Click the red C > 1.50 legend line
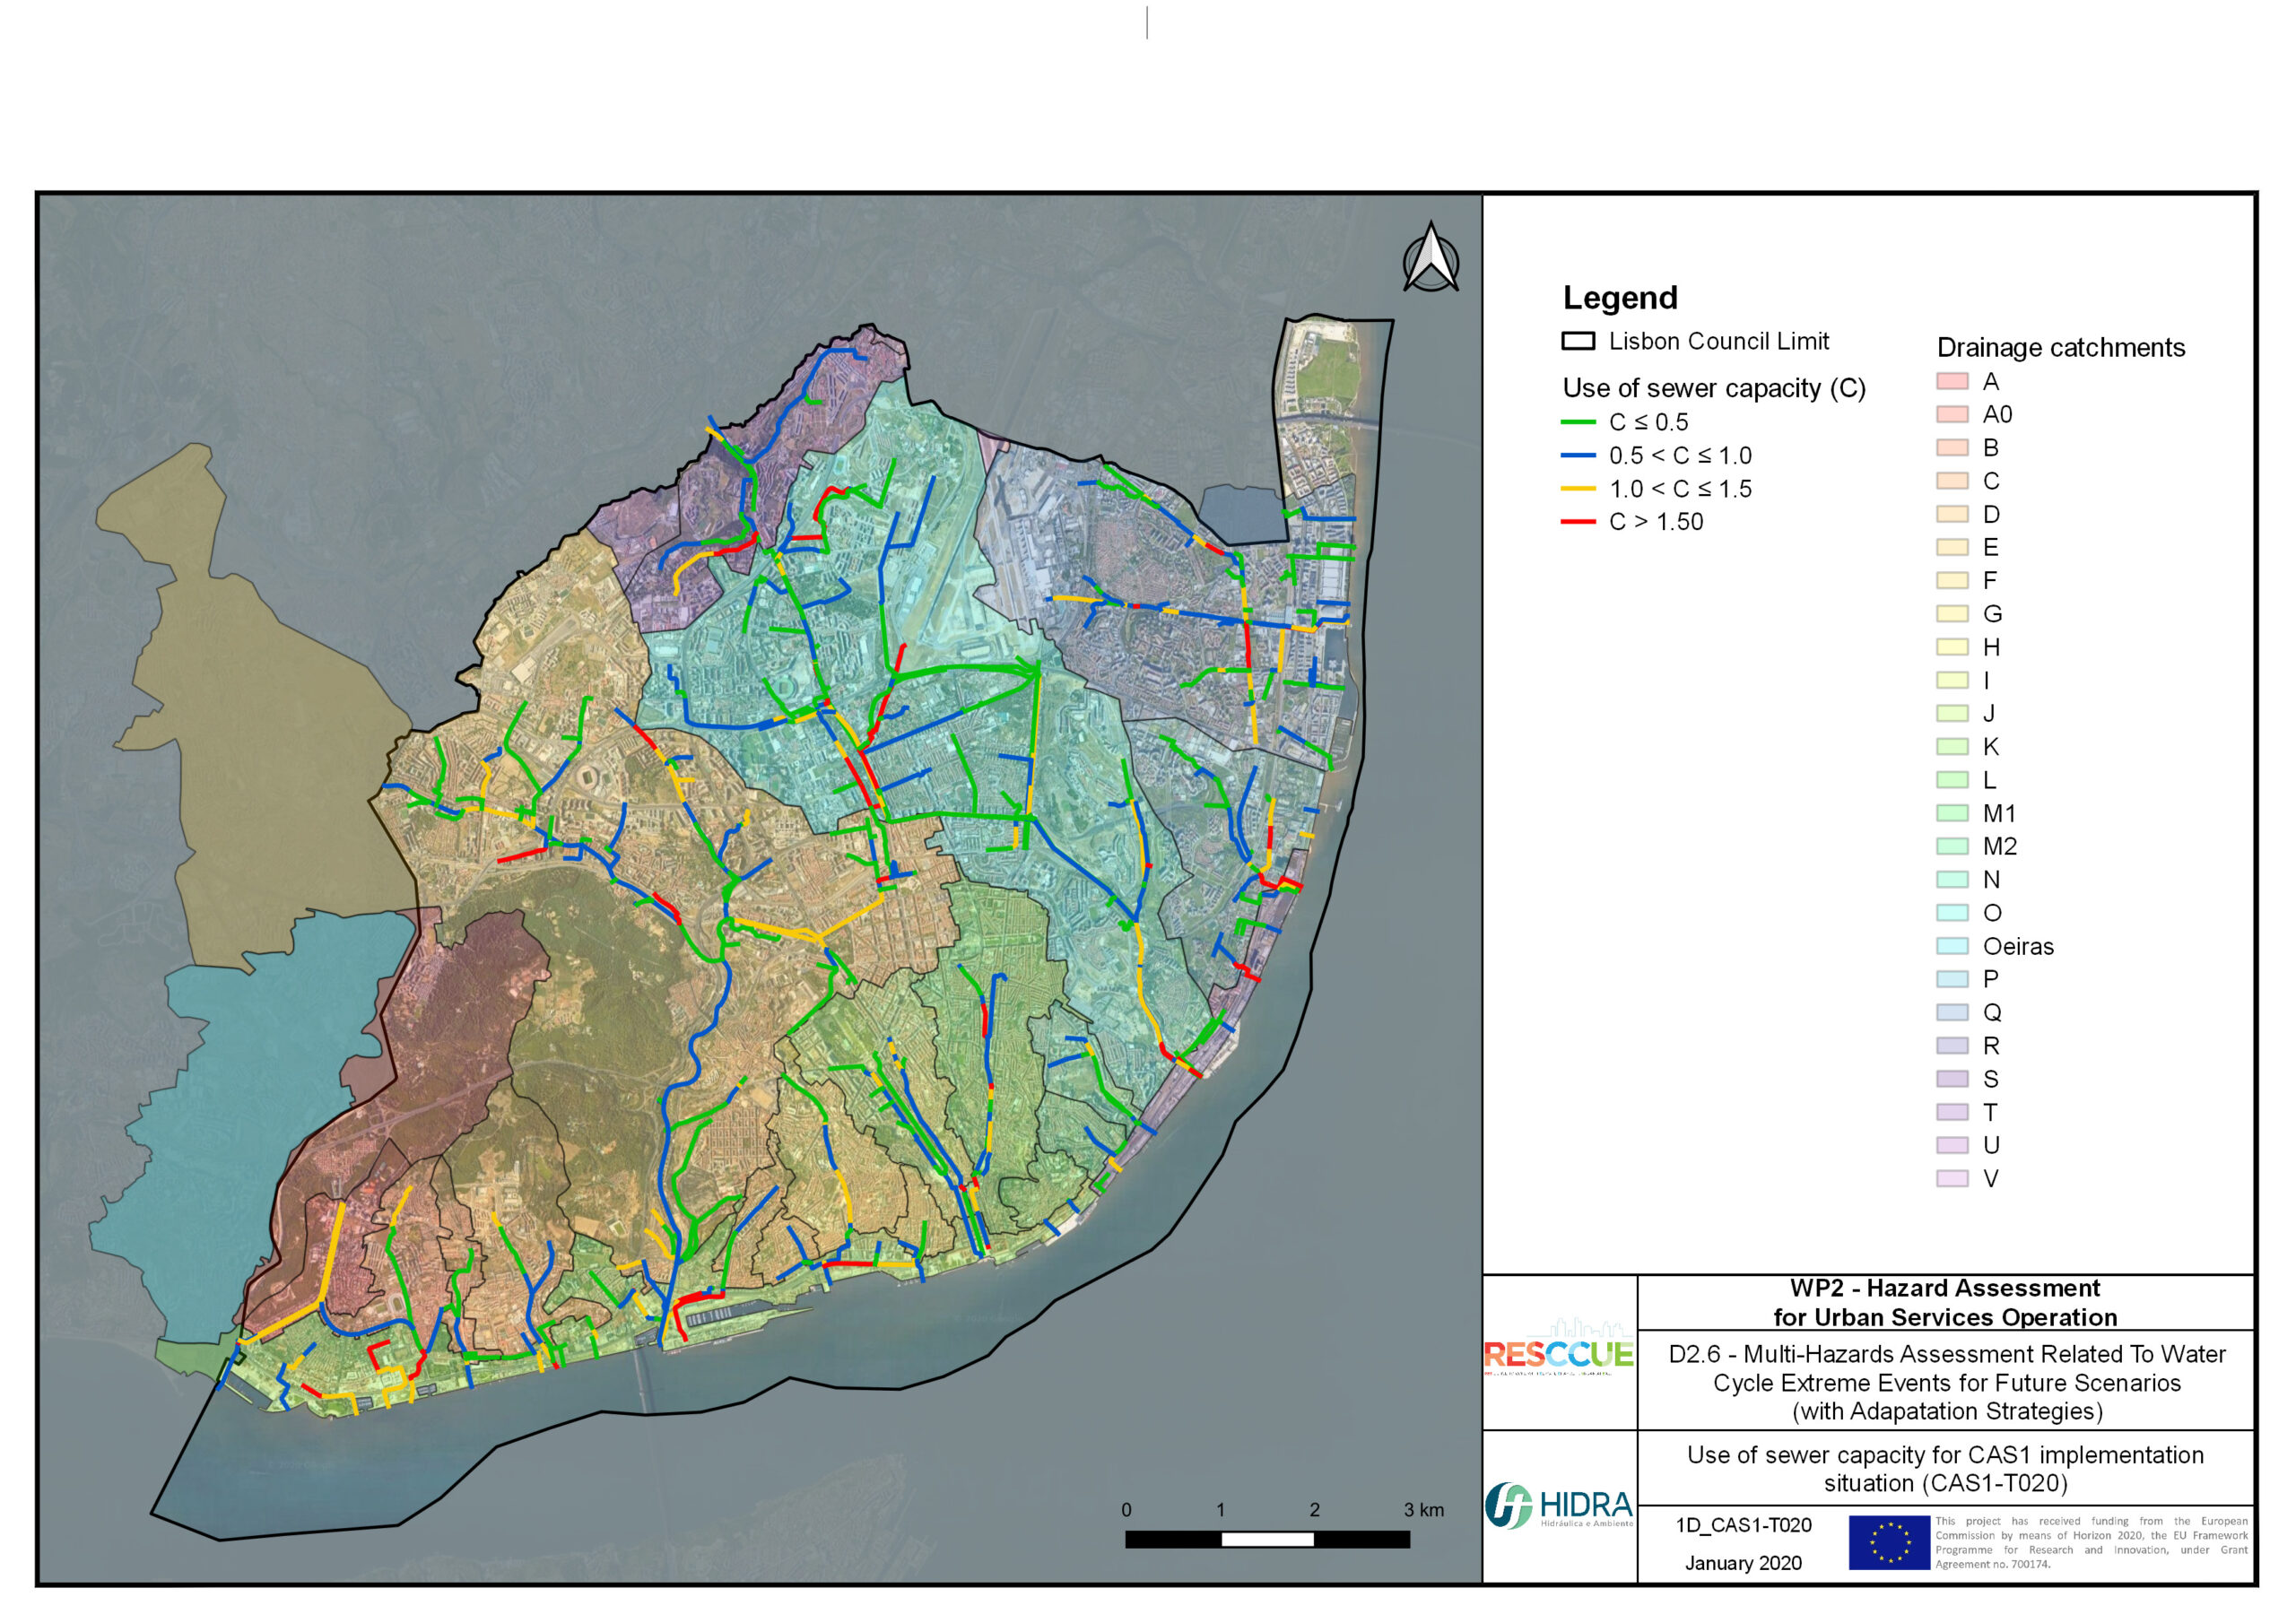2296x1623 pixels. (x=1578, y=521)
